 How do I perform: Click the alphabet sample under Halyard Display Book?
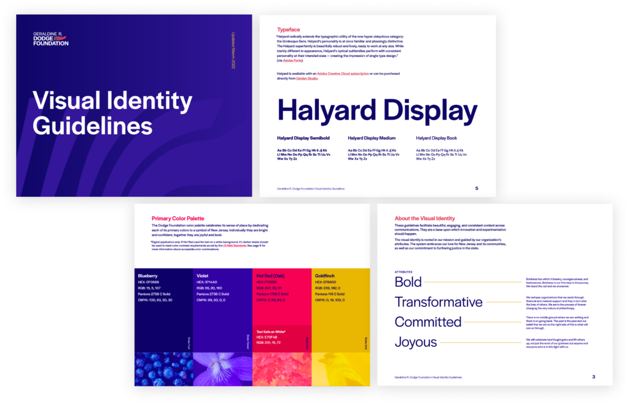click(x=441, y=154)
